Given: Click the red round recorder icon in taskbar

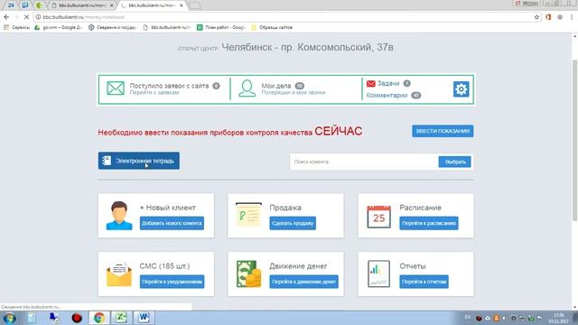Looking at the screenshot, I should coord(77,318).
